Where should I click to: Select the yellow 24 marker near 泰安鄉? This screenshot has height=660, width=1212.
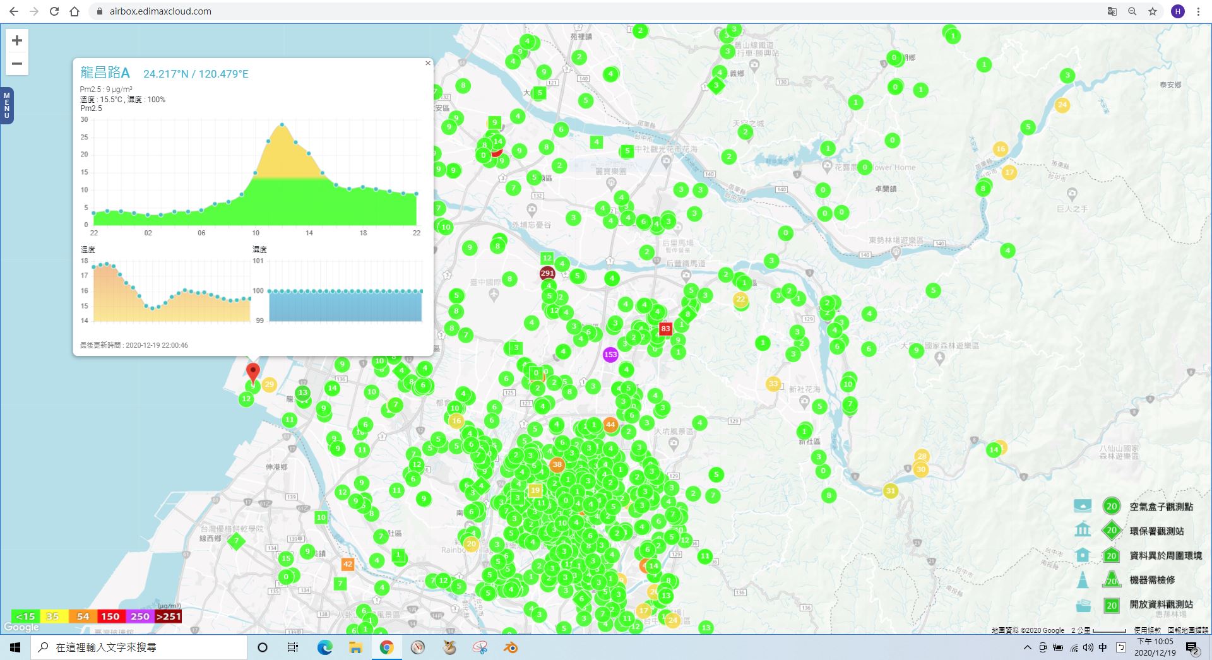[1062, 105]
